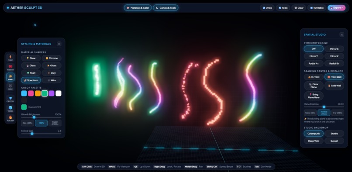Apply the Wire material shader
This screenshot has width=352, height=172.
point(52,80)
